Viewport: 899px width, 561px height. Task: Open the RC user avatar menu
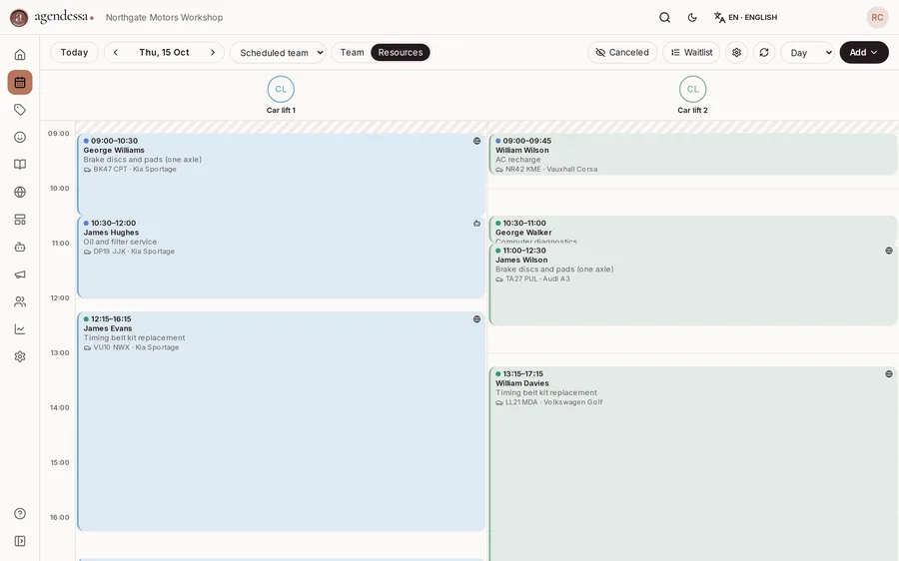coord(877,17)
